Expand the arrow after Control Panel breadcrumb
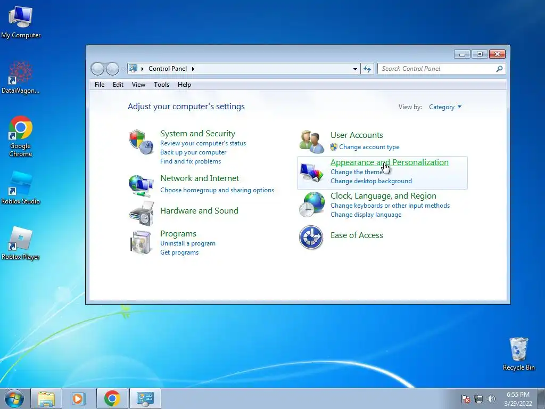 pyautogui.click(x=193, y=69)
